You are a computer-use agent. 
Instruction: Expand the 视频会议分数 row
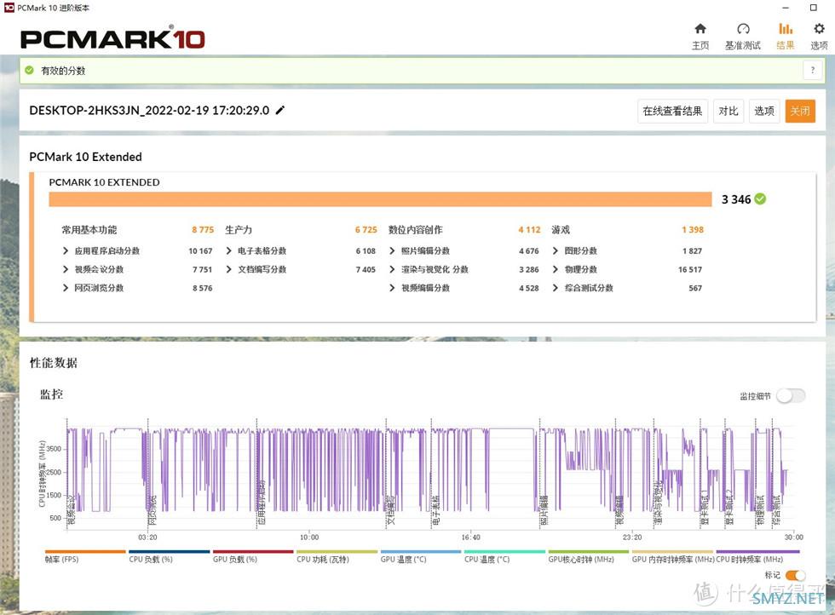tap(66, 269)
